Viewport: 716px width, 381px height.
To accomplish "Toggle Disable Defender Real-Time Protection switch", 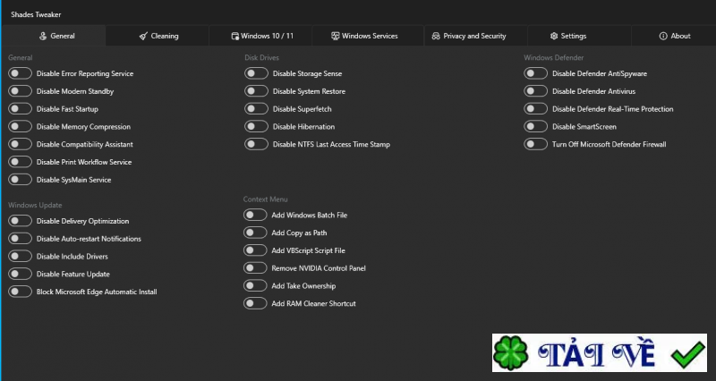I will tap(535, 109).
